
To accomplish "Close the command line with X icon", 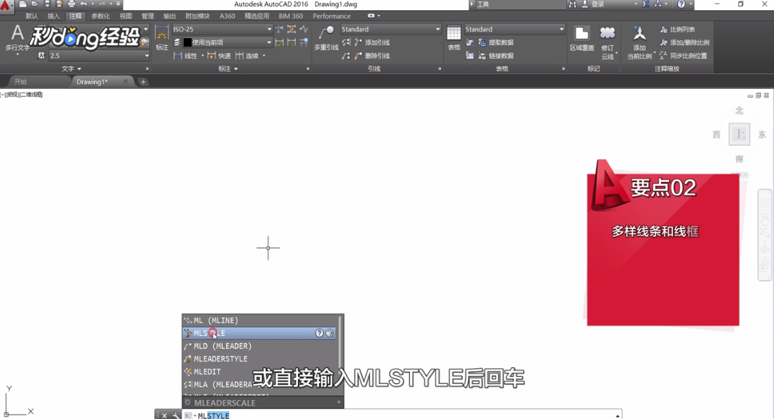I will (164, 415).
